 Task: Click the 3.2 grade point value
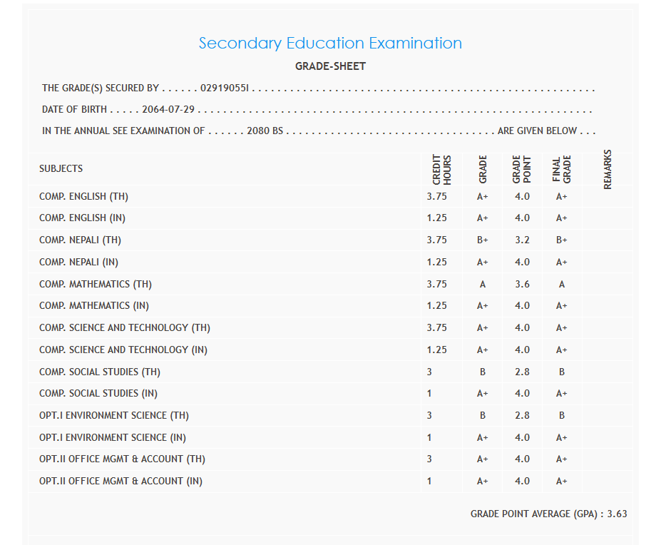pyautogui.click(x=522, y=240)
